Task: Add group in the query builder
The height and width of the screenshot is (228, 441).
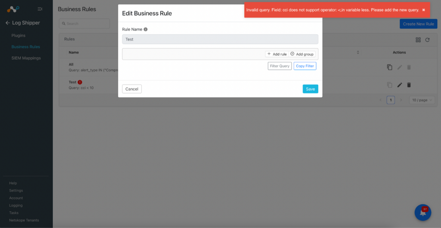Action: click(302, 54)
